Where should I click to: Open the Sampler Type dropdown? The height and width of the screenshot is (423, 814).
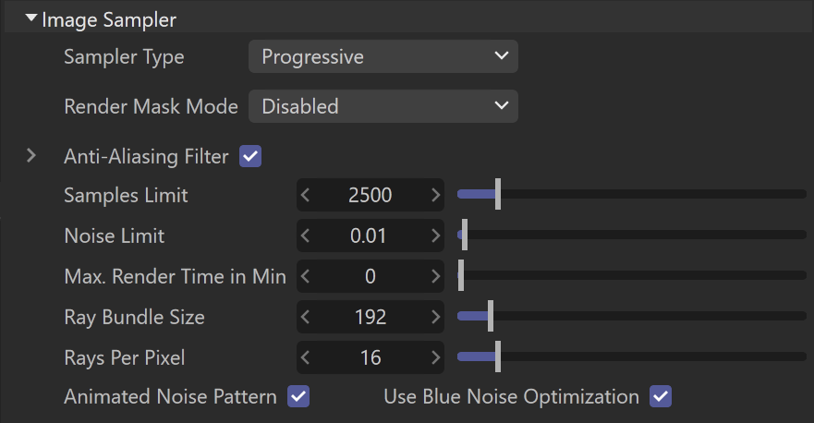(383, 56)
